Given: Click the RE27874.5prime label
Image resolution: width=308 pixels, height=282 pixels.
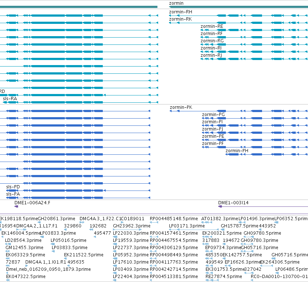Looking at the screenshot, I should 224,277.
